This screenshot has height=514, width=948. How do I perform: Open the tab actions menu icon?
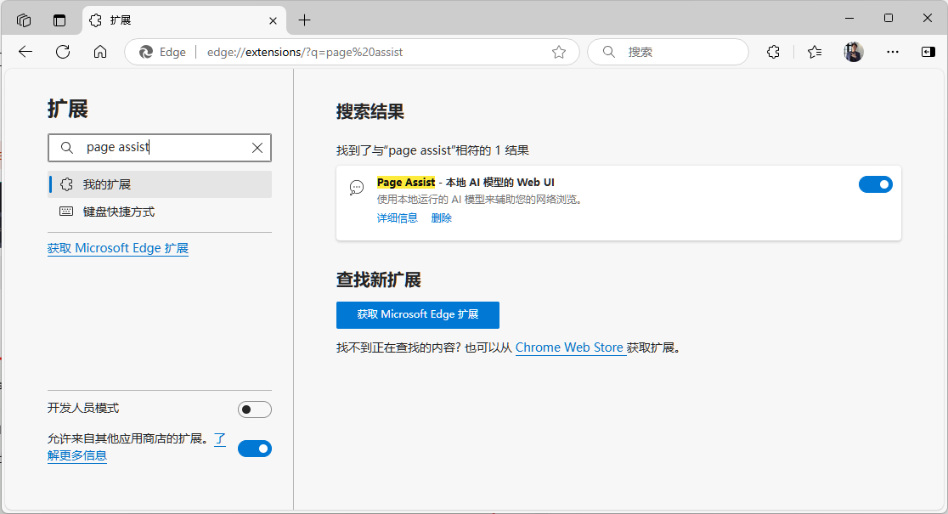click(x=59, y=20)
